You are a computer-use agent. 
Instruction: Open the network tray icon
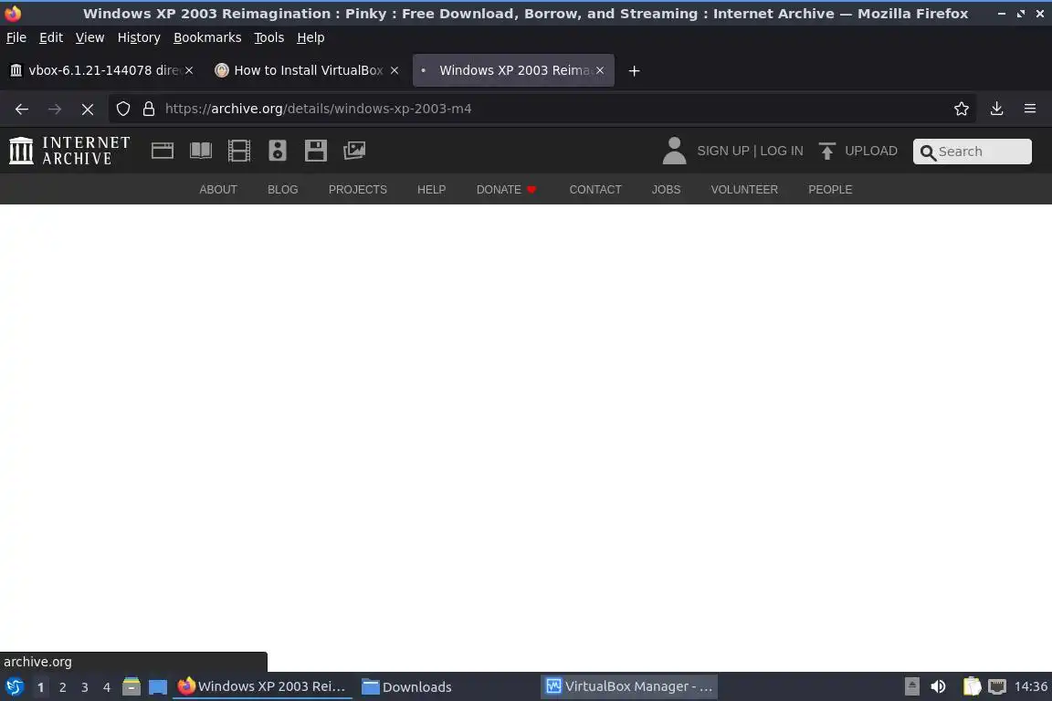pos(997,687)
